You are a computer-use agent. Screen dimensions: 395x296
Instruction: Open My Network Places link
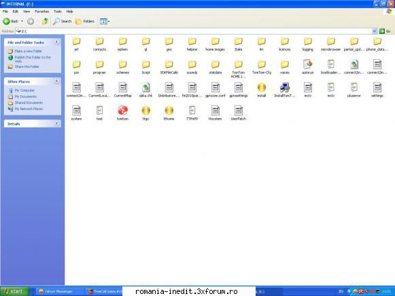29,109
